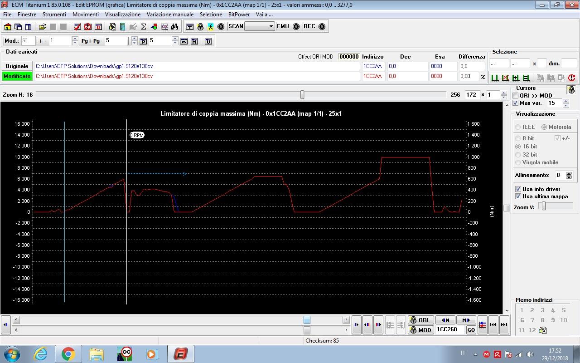Click the Zoom V slider handle
Screen dimensions: 580x363
point(544,206)
